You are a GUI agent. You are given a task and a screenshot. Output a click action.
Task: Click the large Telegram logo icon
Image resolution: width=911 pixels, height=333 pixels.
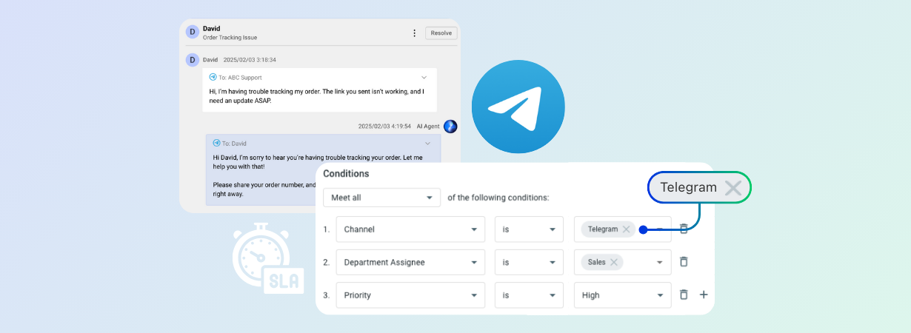tap(518, 107)
